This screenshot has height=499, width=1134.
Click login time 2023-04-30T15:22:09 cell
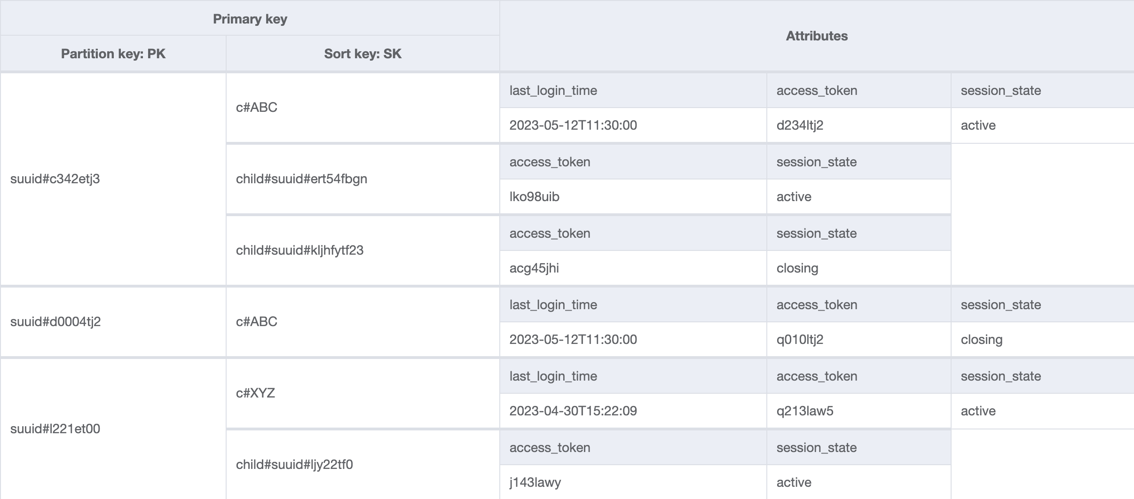573,411
